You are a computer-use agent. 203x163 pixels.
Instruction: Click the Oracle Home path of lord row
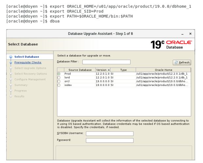[162, 77]
